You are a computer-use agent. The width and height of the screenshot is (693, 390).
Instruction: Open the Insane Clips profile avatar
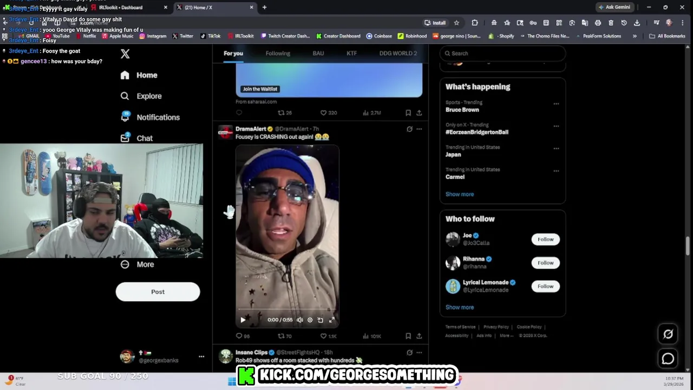226,356
